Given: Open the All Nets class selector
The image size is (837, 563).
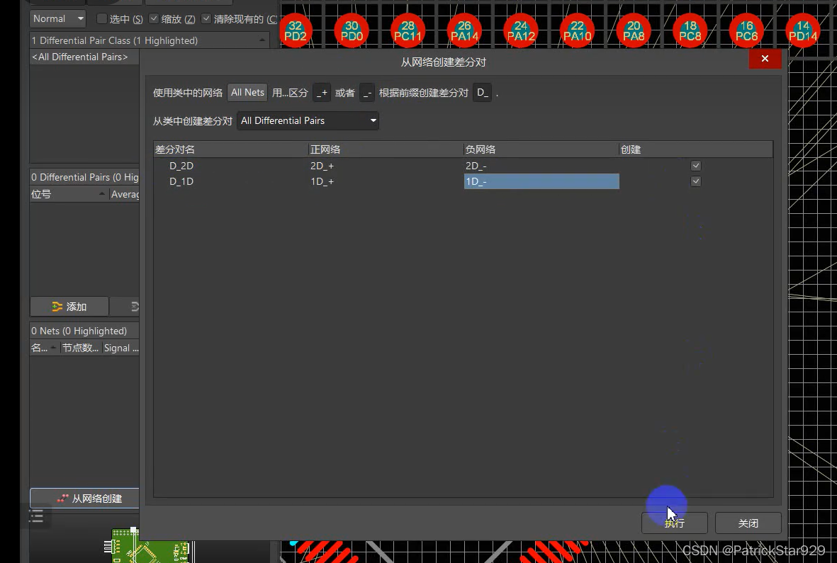Looking at the screenshot, I should [247, 93].
